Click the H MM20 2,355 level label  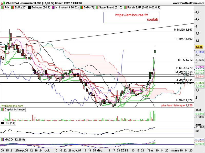(183, 83)
